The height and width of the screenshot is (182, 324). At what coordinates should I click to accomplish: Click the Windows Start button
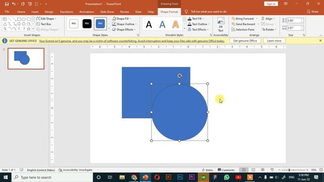[6, 177]
